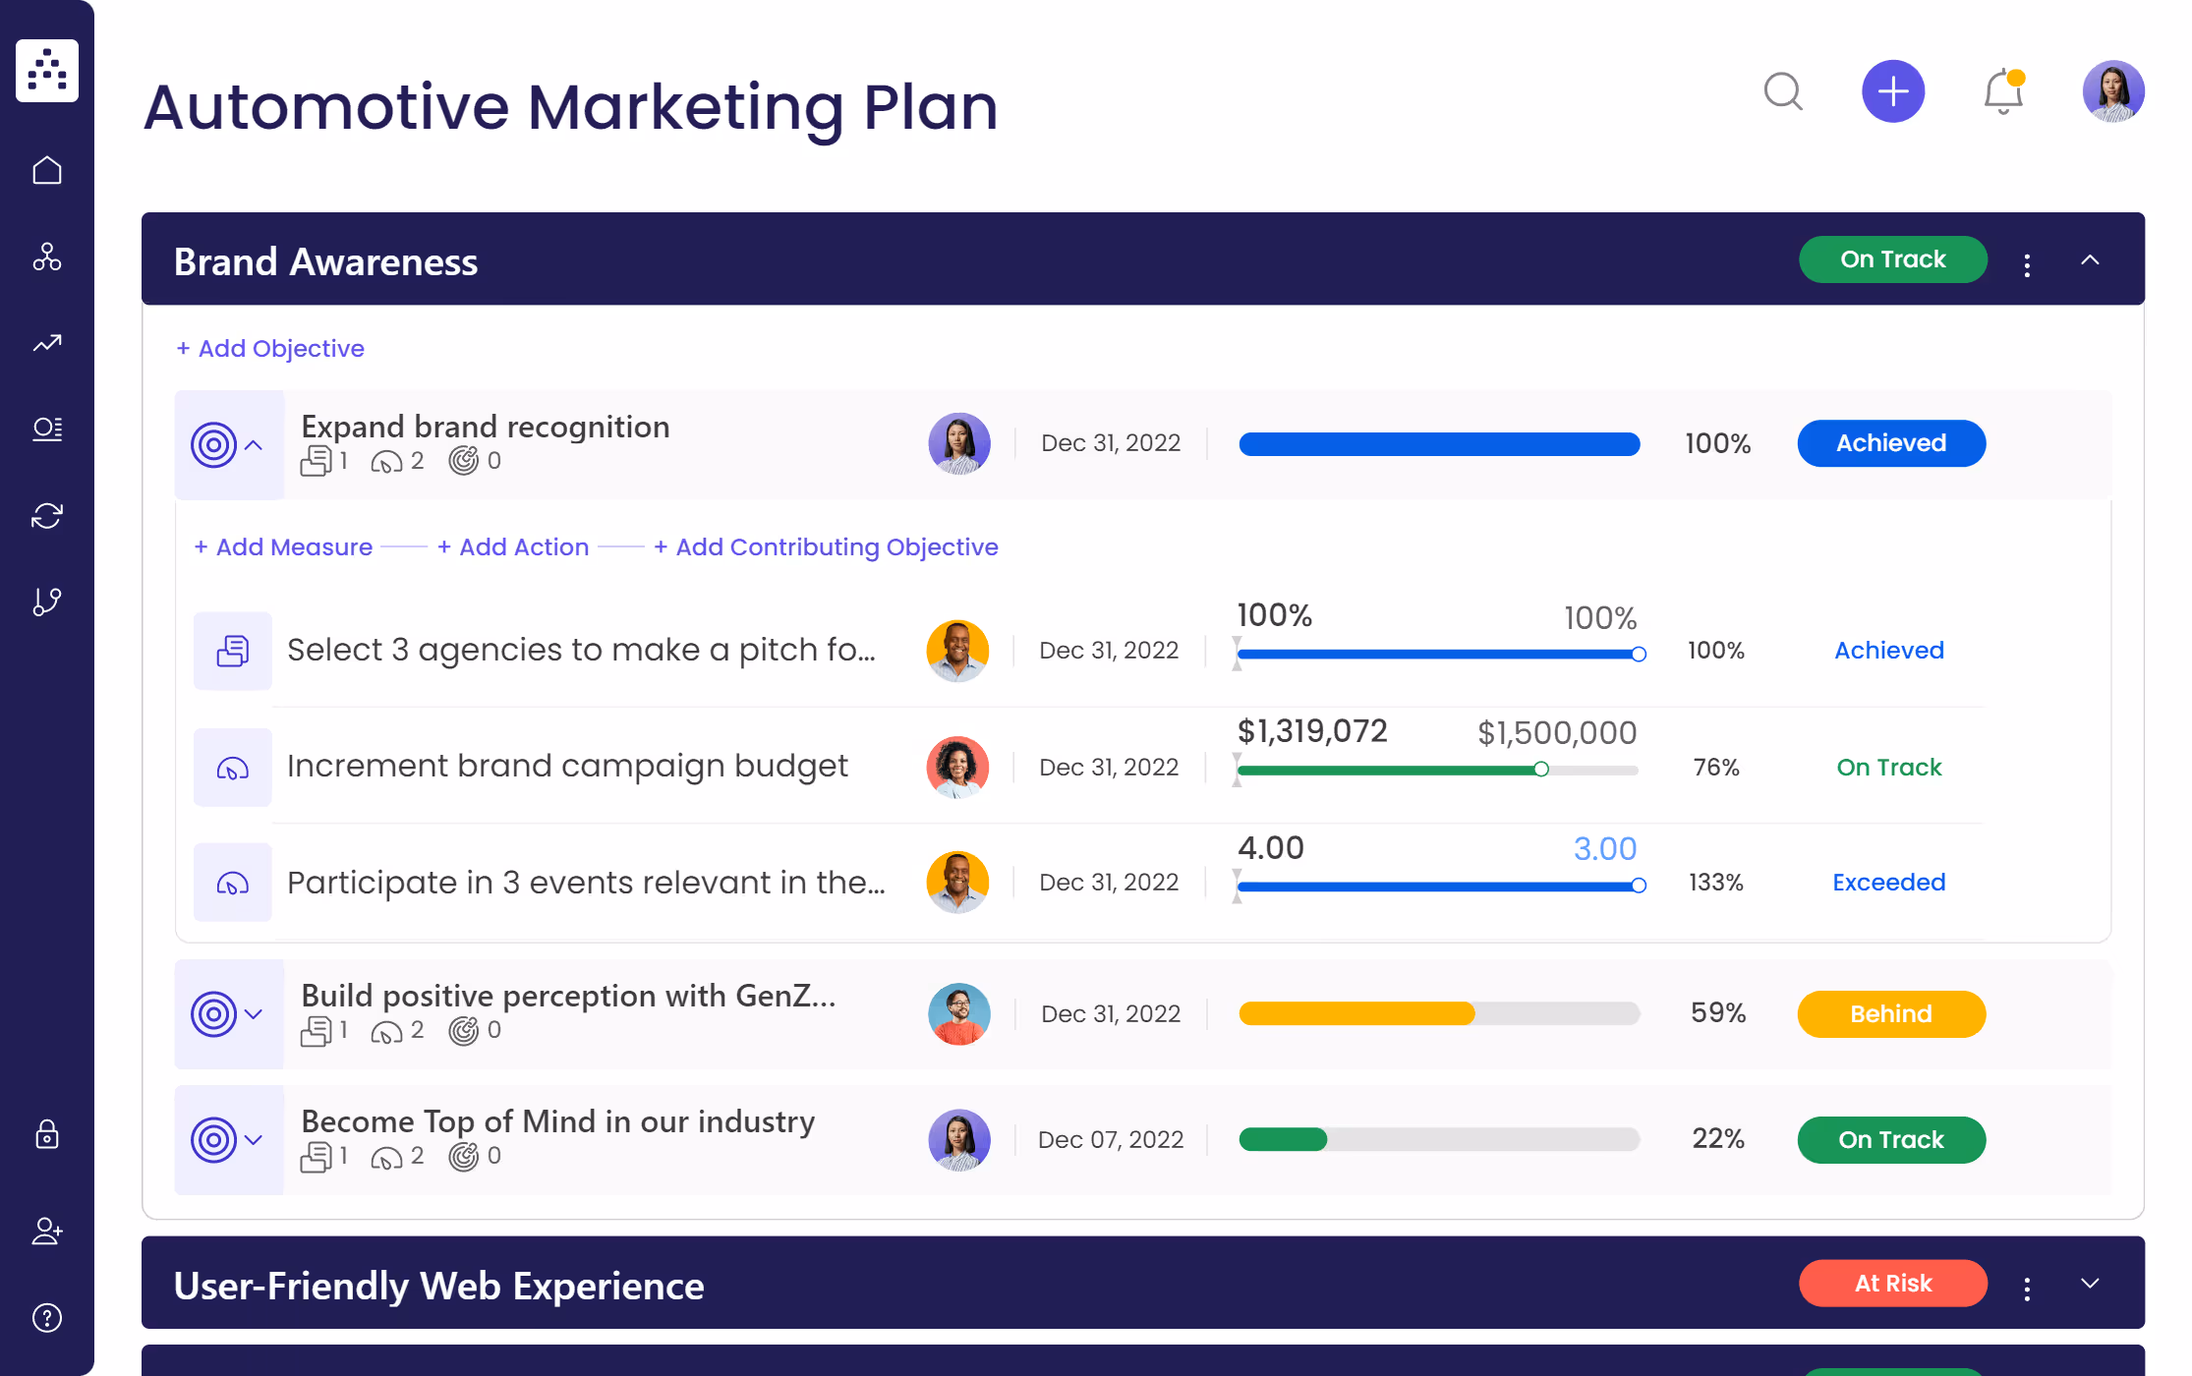Open the purple plus create button
This screenshot has width=2192, height=1376.
(x=1893, y=90)
